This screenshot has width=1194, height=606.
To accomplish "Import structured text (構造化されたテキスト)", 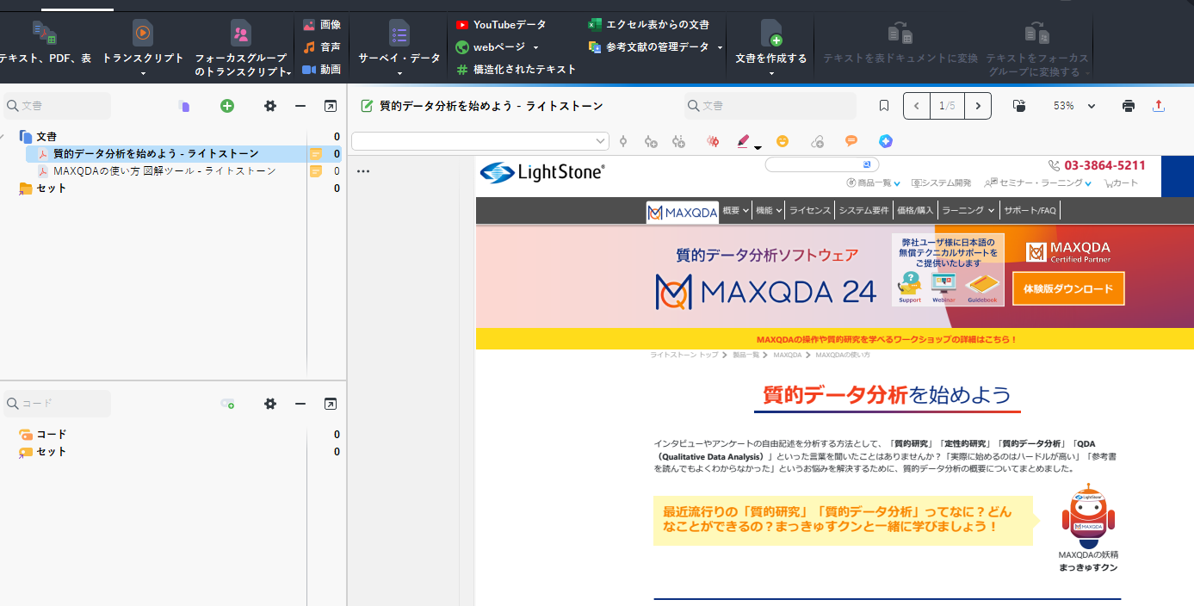I will [x=516, y=70].
